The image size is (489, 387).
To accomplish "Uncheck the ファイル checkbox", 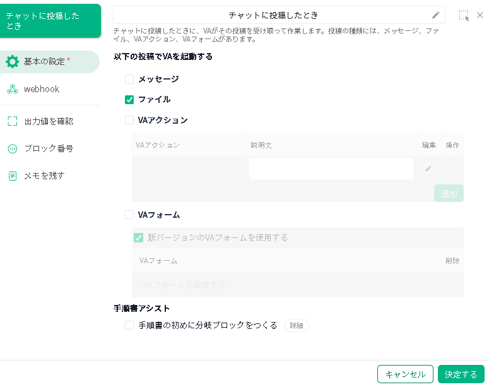I will [x=129, y=100].
